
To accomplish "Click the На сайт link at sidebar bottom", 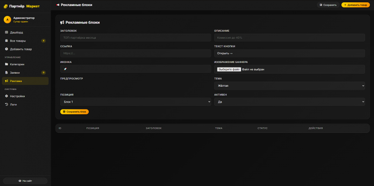I will click(x=25, y=181).
